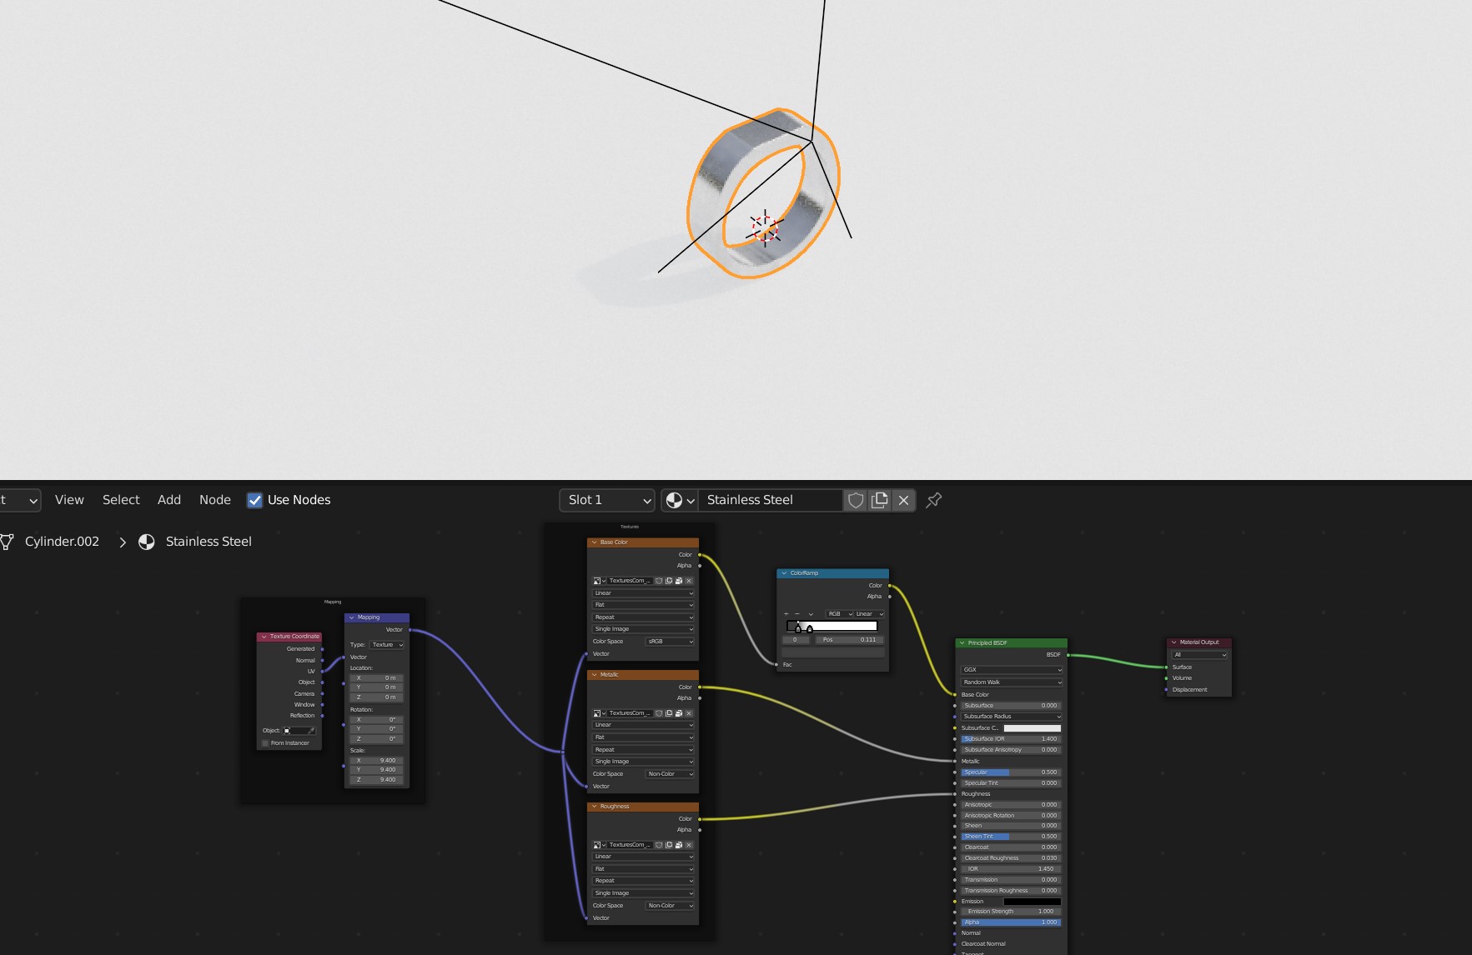Unlink the Stainless Steel material with the X
Image resolution: width=1472 pixels, height=955 pixels.
click(904, 500)
